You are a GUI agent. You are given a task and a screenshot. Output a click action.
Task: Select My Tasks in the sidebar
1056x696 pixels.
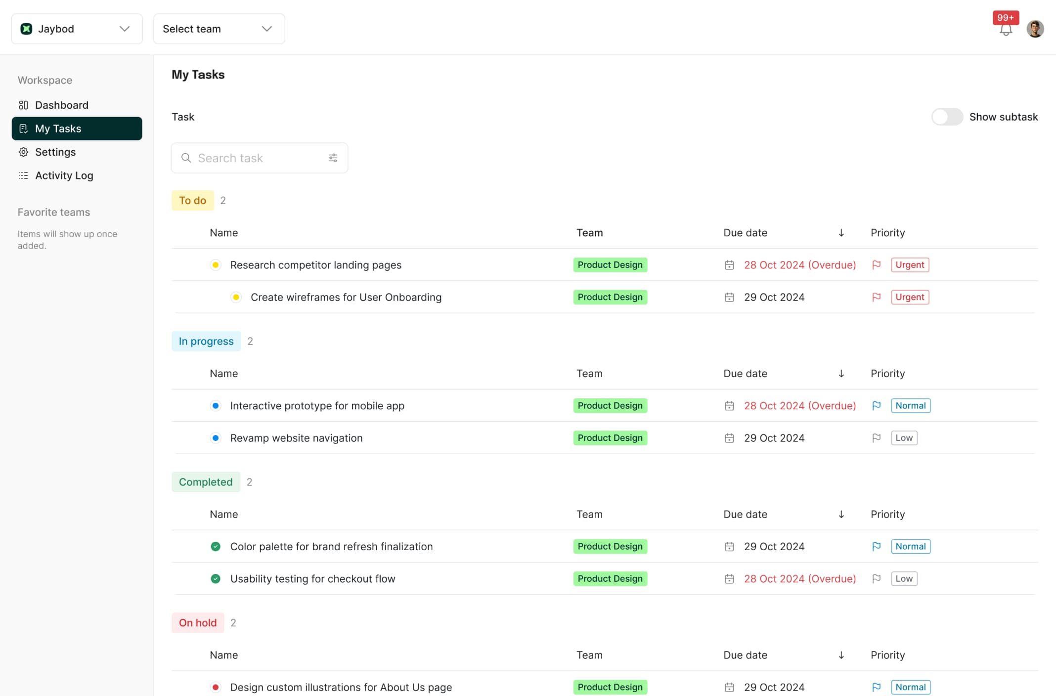tap(58, 129)
